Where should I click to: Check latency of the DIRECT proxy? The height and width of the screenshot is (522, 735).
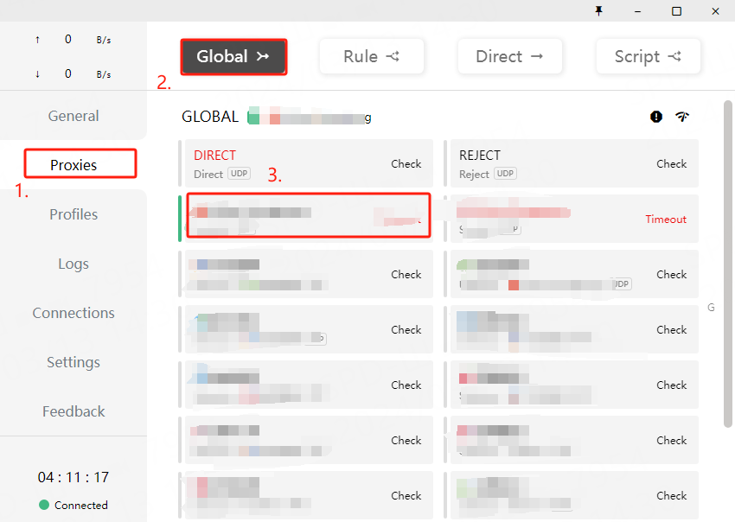pos(406,164)
